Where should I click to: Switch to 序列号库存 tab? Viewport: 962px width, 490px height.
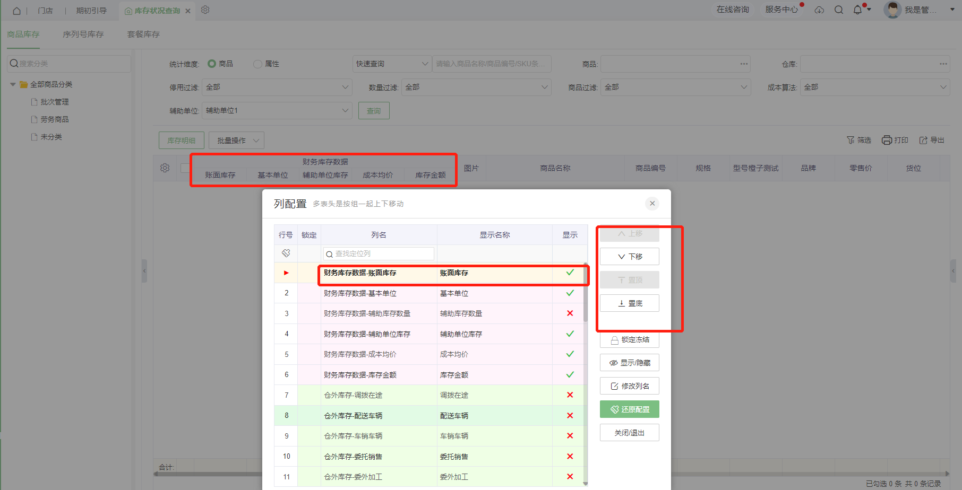[83, 34]
